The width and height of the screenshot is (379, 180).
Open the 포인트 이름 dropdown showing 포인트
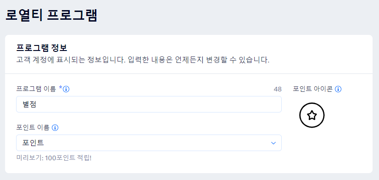pos(149,143)
